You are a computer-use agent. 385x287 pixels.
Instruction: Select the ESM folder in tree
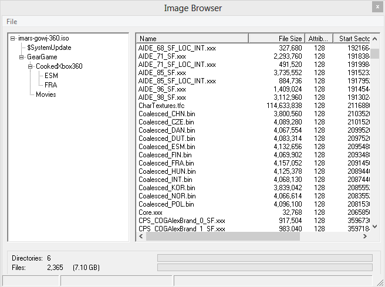pyautogui.click(x=51, y=76)
